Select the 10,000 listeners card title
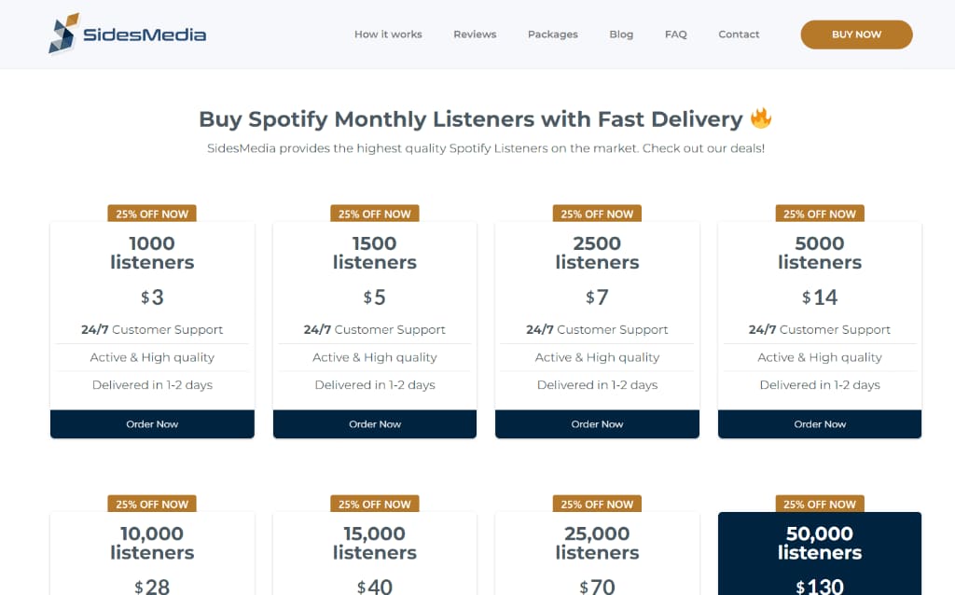Screen dimensions: 955x595 click(x=152, y=543)
